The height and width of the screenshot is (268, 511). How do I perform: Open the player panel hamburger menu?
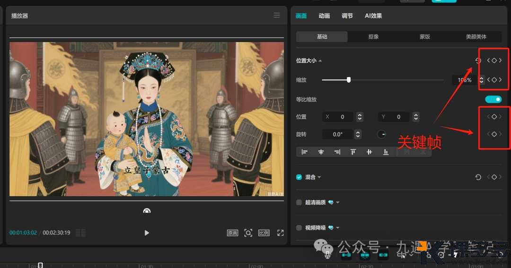click(x=277, y=15)
